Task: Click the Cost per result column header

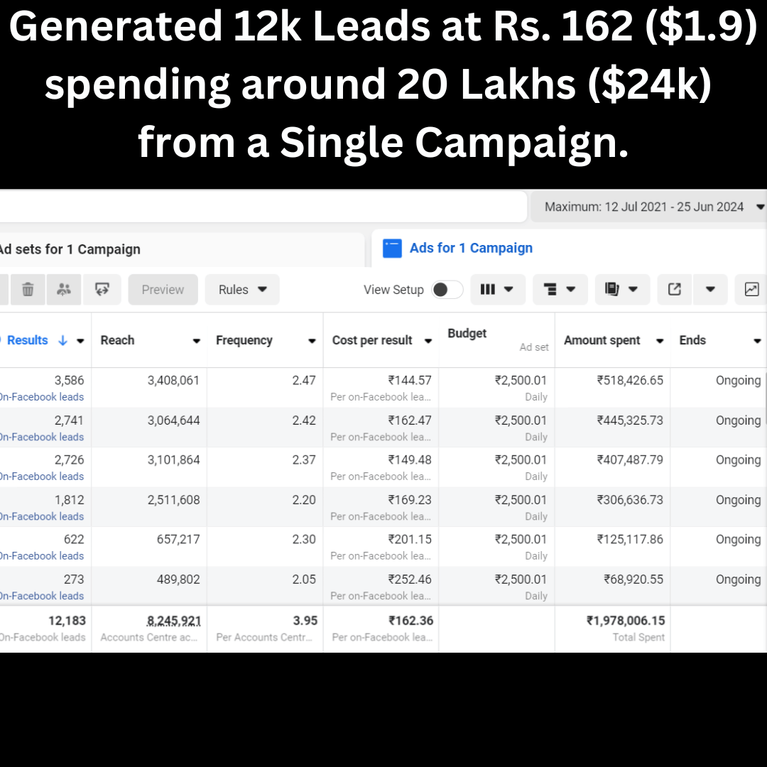Action: coord(372,340)
